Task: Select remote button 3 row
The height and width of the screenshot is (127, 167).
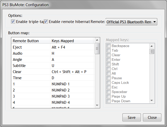Action: click(x=53, y=96)
